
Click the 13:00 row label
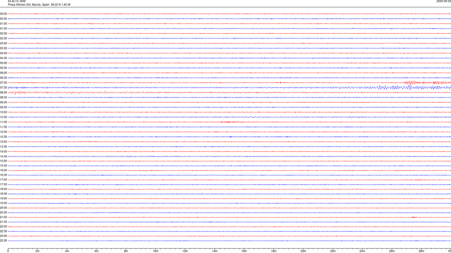tap(3, 141)
